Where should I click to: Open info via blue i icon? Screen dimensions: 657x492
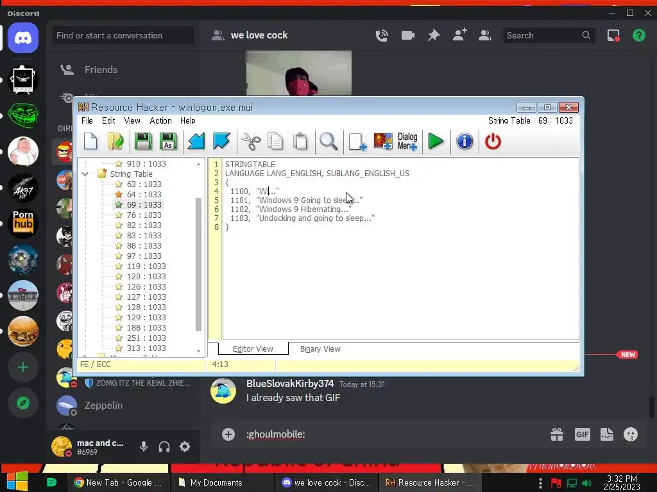[465, 142]
